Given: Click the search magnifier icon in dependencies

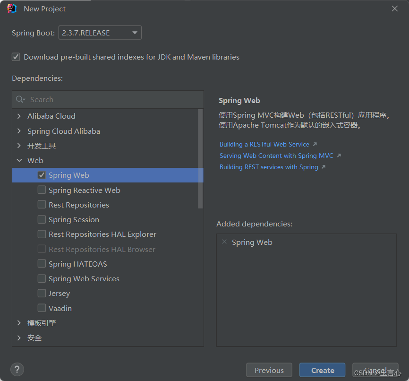Looking at the screenshot, I should 20,99.
